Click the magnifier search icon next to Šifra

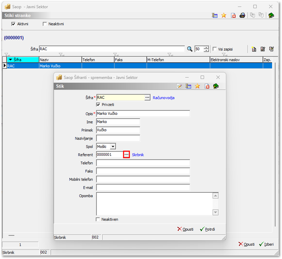coord(190,49)
